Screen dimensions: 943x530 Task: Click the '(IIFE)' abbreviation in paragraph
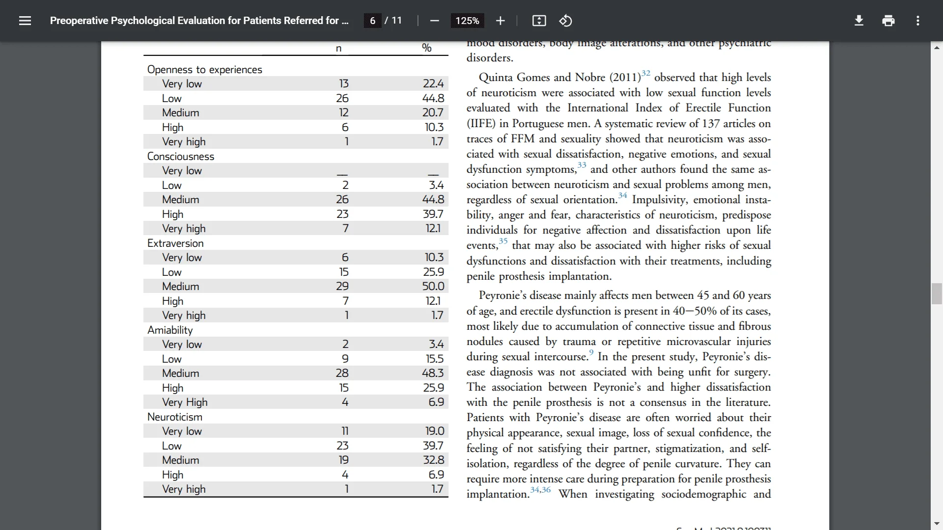481,124
